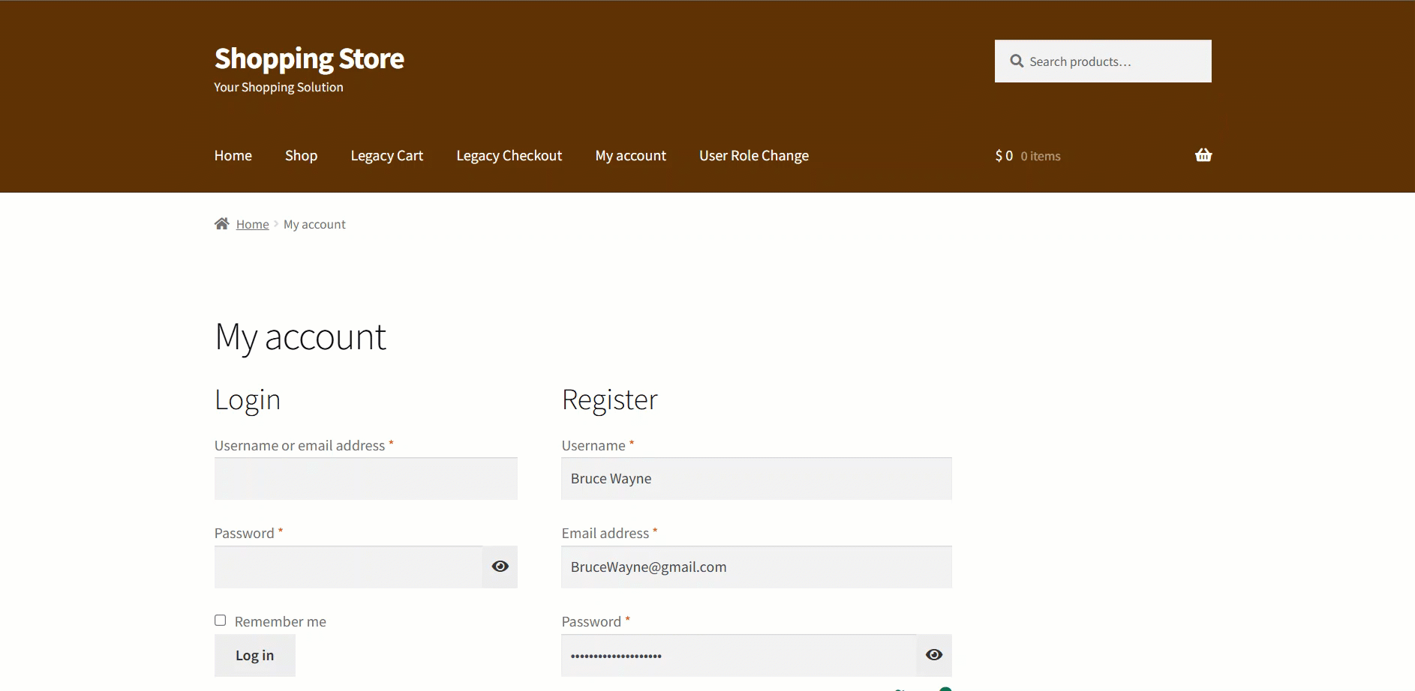Image resolution: width=1415 pixels, height=691 pixels.
Task: Show the Login password using the eye icon
Action: [500, 567]
